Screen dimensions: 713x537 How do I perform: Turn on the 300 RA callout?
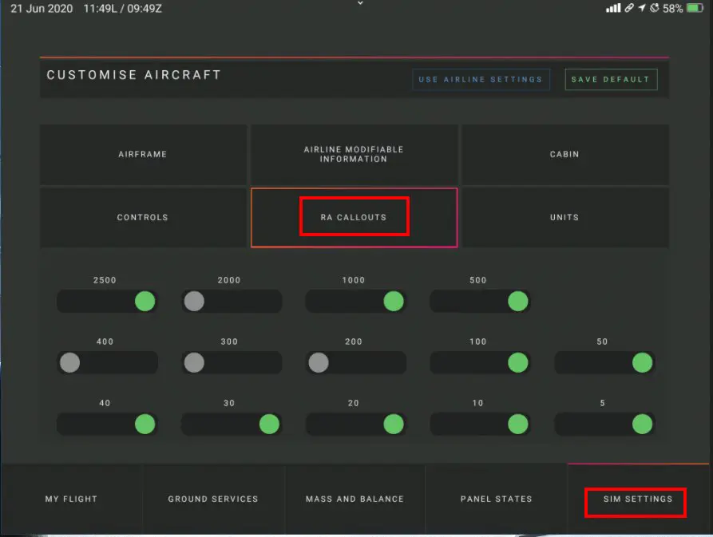[232, 362]
